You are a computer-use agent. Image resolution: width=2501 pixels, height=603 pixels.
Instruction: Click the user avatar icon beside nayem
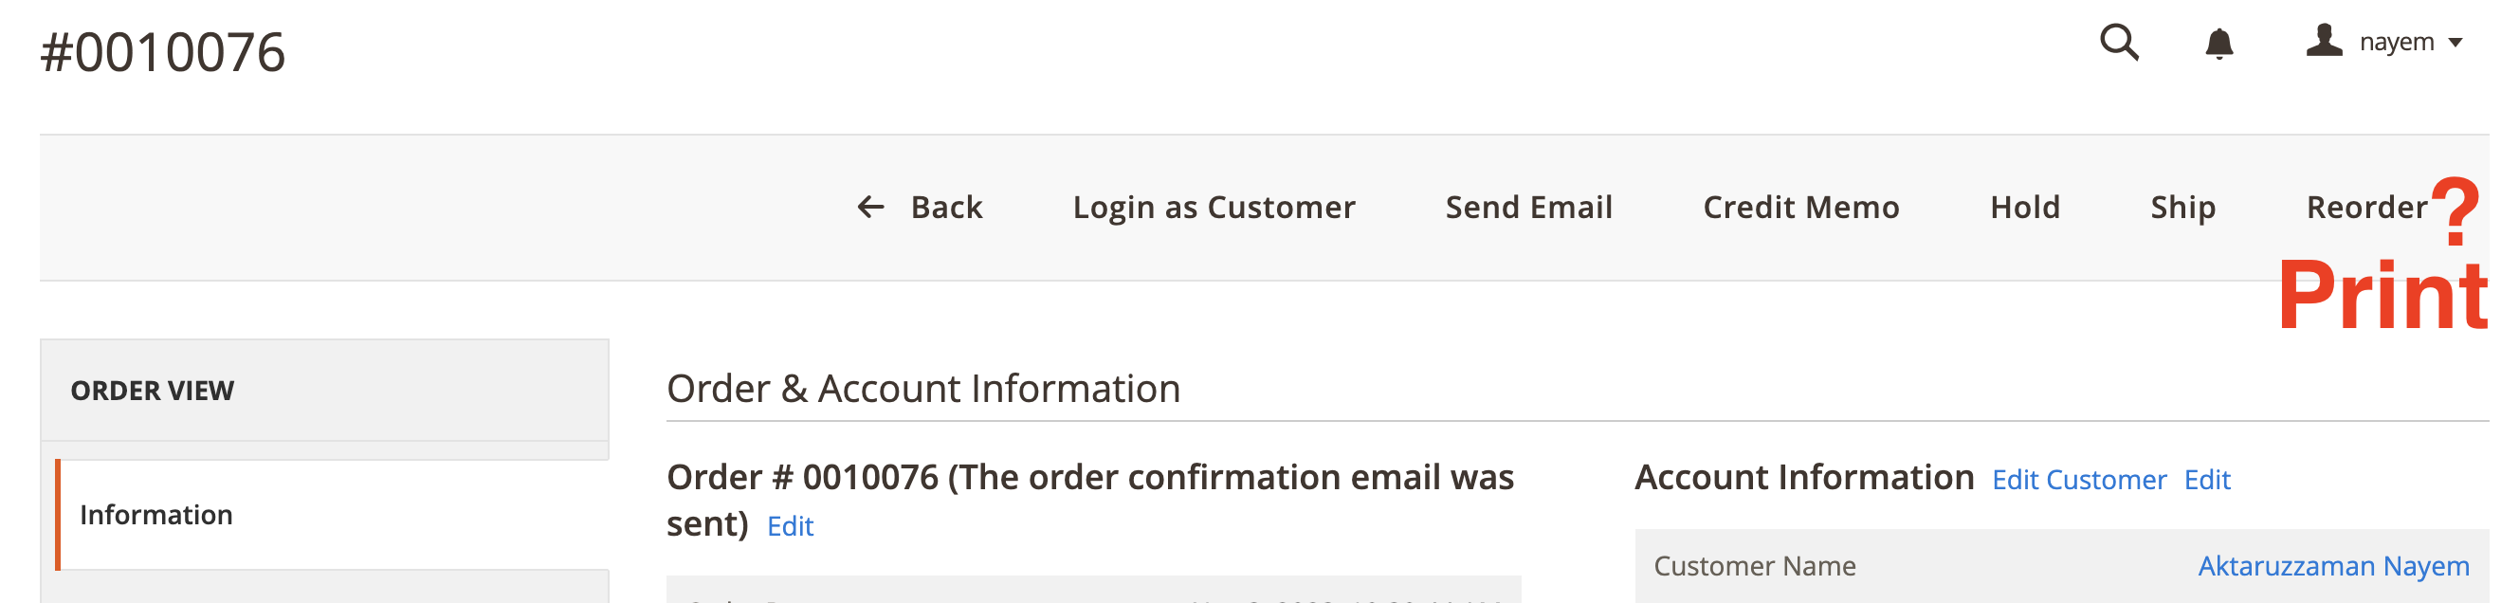click(x=2324, y=42)
